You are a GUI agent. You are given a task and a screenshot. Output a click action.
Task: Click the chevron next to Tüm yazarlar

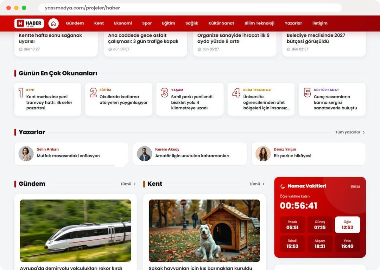pos(364,132)
